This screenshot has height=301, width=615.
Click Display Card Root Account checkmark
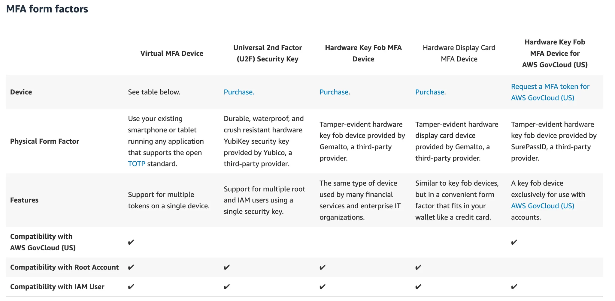point(418,267)
